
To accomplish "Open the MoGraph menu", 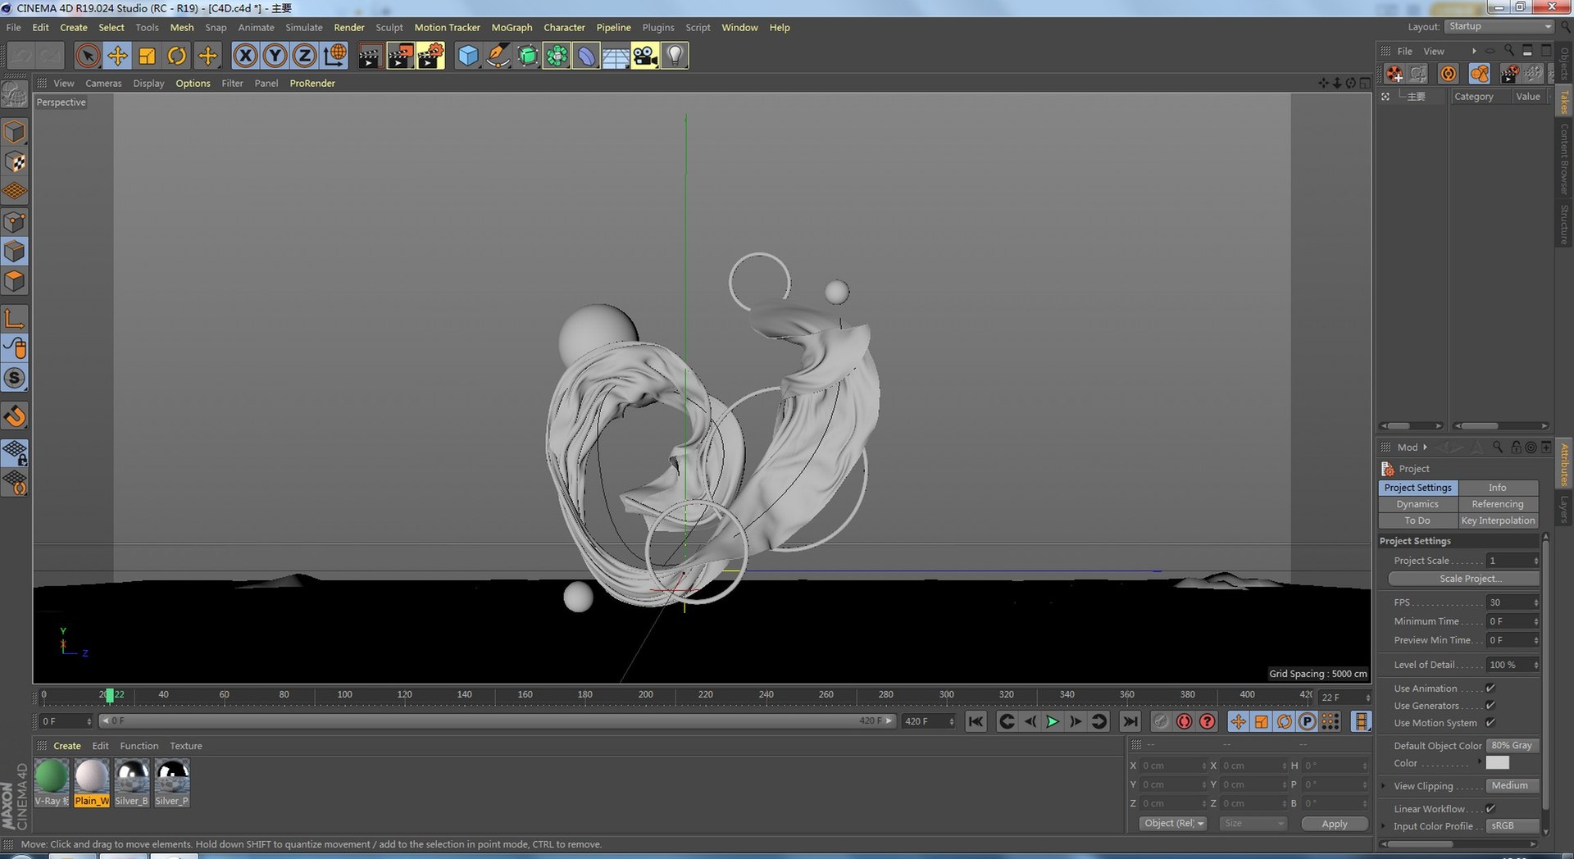I will point(512,27).
